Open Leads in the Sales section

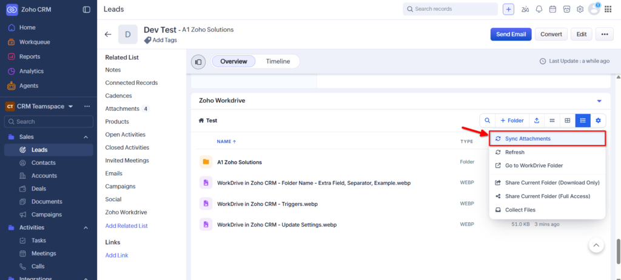pyautogui.click(x=49, y=150)
